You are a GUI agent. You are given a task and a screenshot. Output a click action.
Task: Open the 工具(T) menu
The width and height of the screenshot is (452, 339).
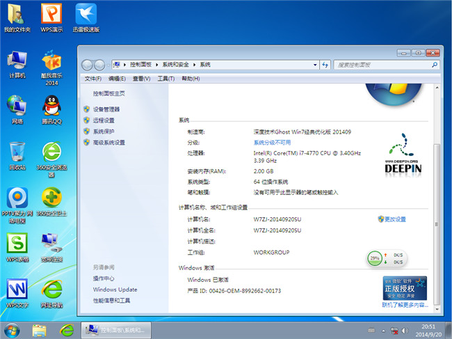point(166,79)
